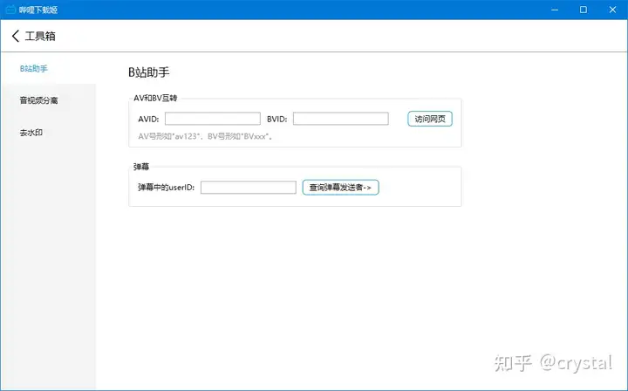Screen dimensions: 628x391
Task: Click the 哔哩下载姬 app icon in title bar
Action: (10, 10)
